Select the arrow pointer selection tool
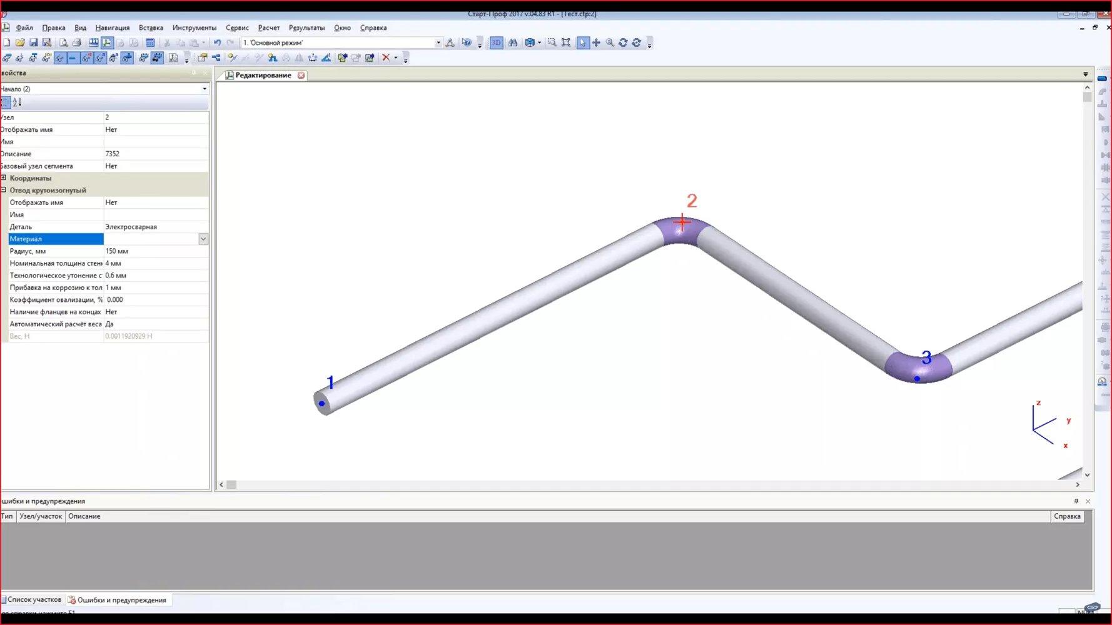Viewport: 1112px width, 625px height. pyautogui.click(x=583, y=42)
